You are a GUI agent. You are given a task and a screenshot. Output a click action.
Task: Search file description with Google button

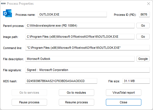[x=143, y=59]
